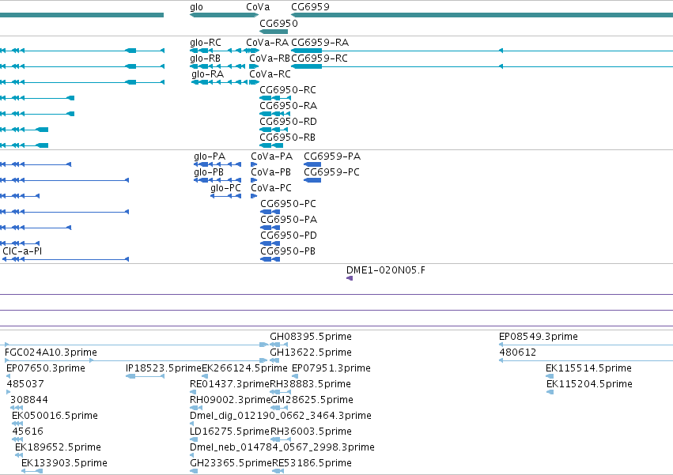Click protein label CoVa-PB

(x=270, y=172)
